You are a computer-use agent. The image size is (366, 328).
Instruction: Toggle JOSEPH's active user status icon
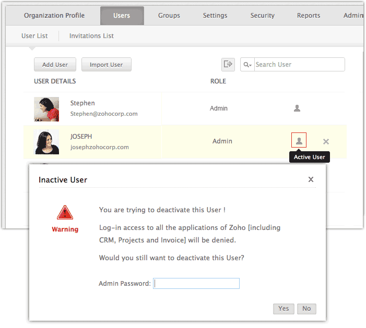coord(299,141)
